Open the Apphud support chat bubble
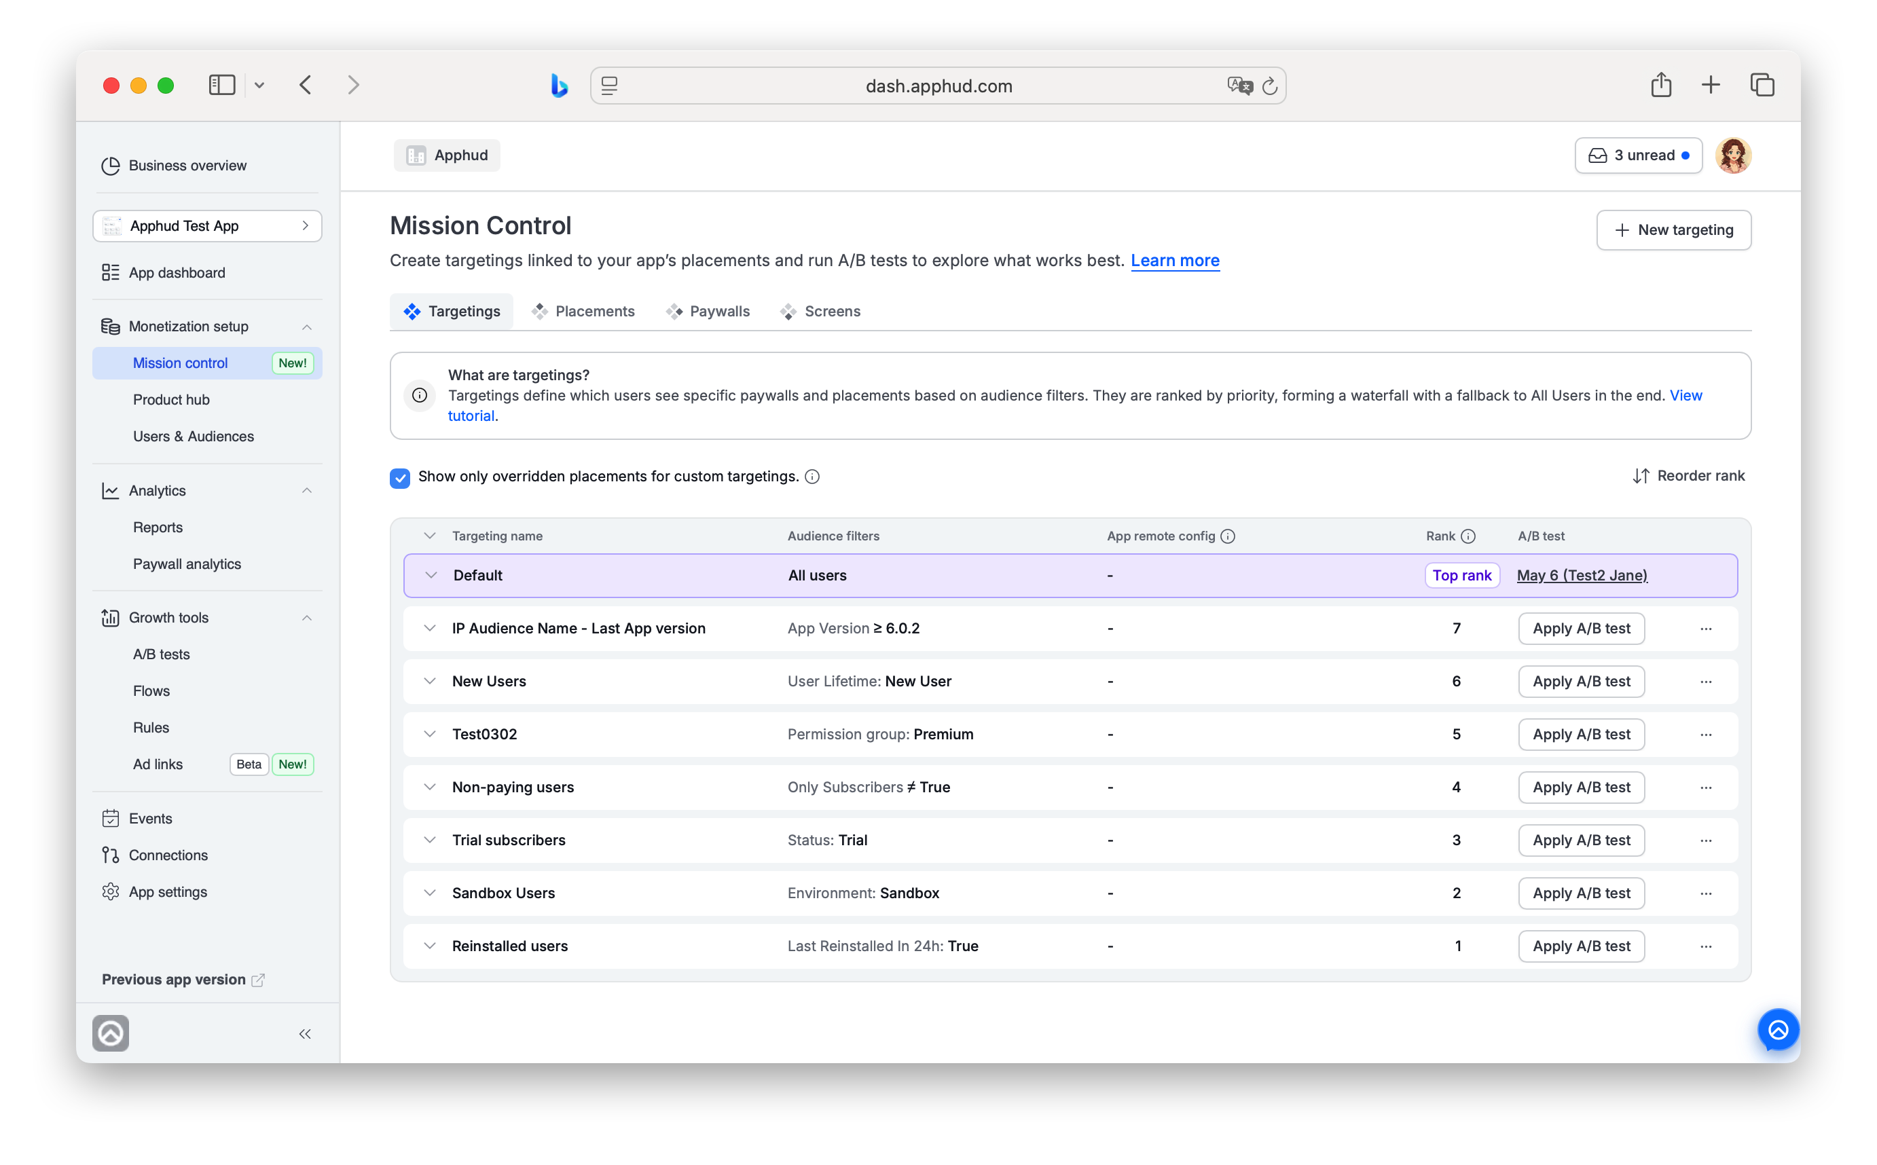Image resolution: width=1877 pixels, height=1165 pixels. click(1778, 1029)
